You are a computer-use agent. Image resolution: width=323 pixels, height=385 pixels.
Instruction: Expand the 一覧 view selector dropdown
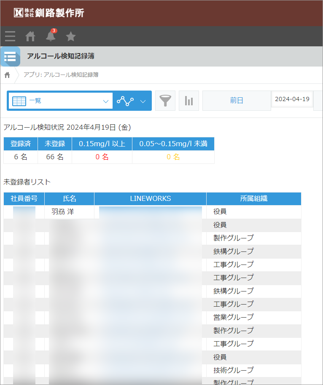(60, 101)
